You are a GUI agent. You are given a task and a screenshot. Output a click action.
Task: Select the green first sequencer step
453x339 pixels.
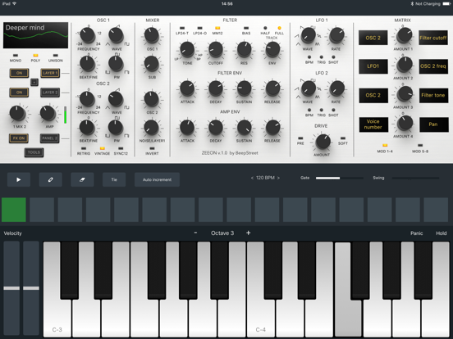(x=14, y=210)
